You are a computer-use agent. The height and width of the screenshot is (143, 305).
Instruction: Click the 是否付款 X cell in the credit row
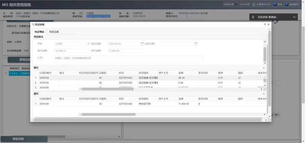[207, 104]
